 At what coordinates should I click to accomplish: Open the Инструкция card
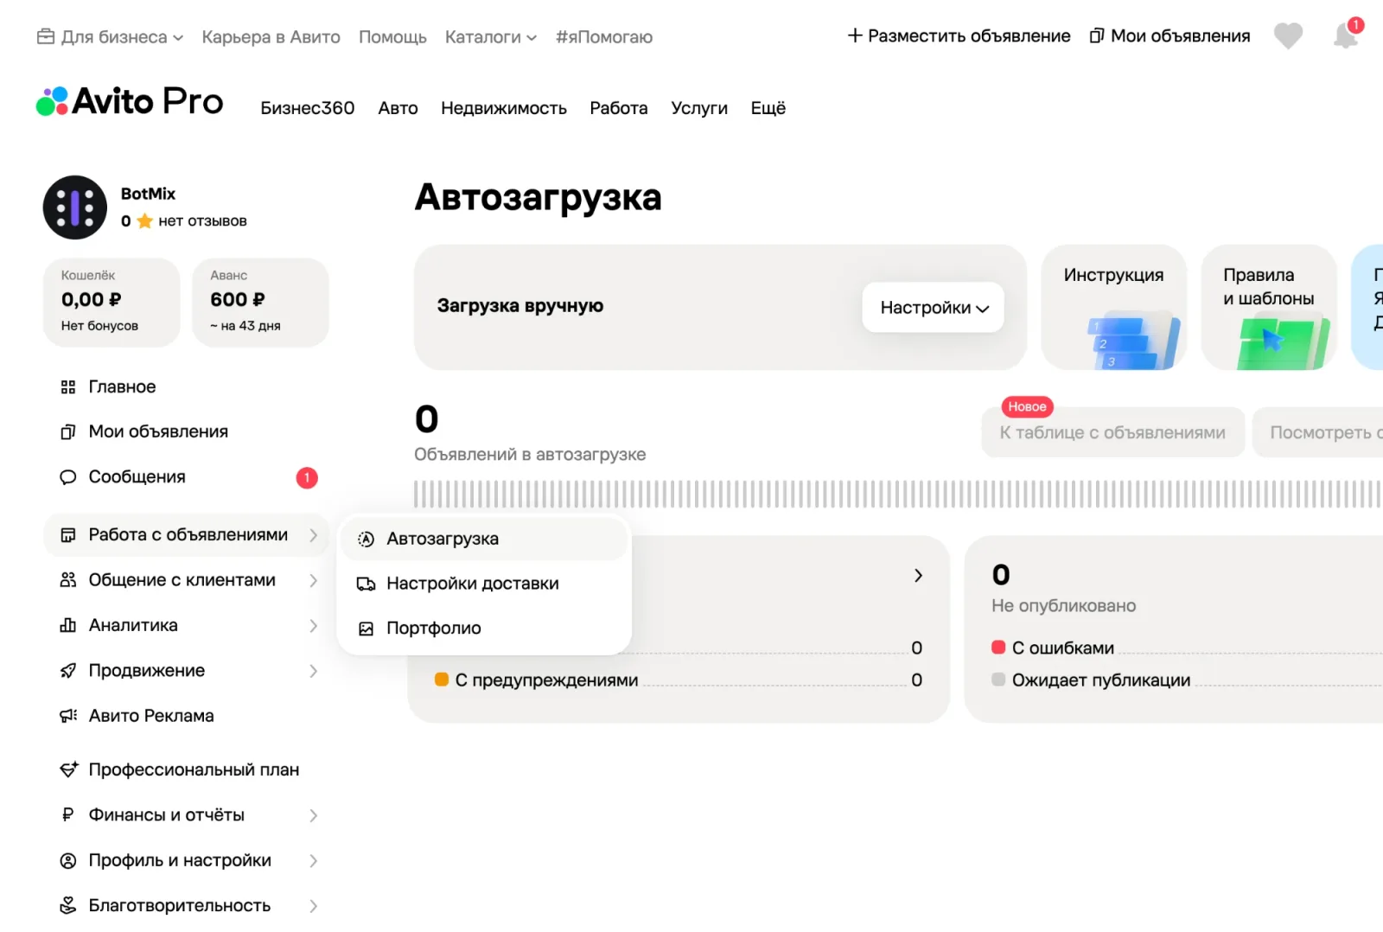pyautogui.click(x=1114, y=307)
